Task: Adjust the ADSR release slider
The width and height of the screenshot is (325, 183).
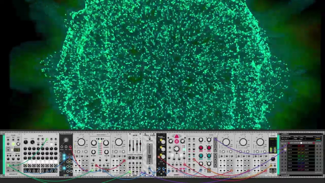Action: (140, 144)
